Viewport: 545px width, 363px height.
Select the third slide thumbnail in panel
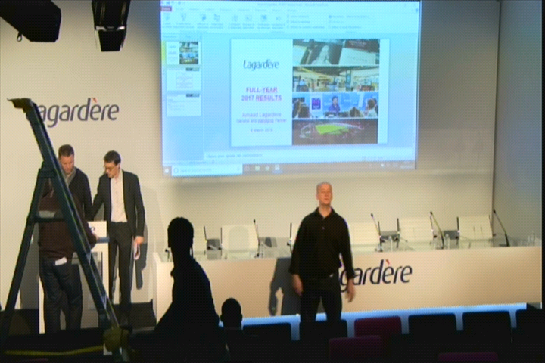184,105
